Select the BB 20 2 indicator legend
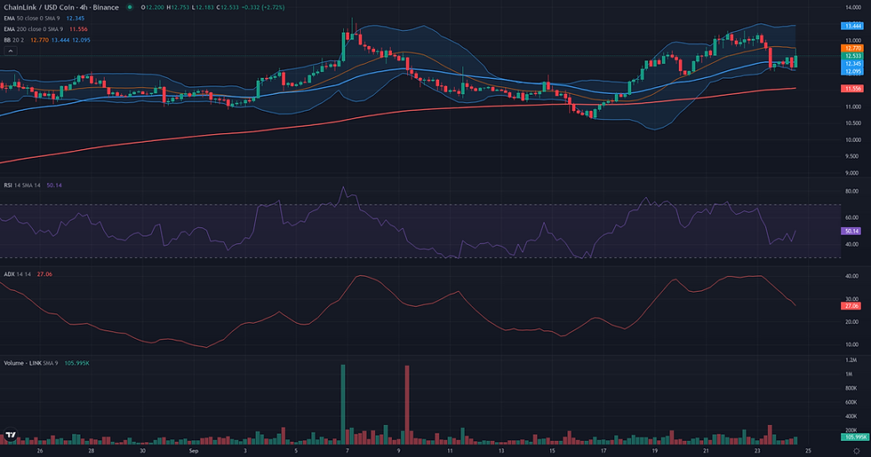This screenshot has width=871, height=457. pos(46,40)
